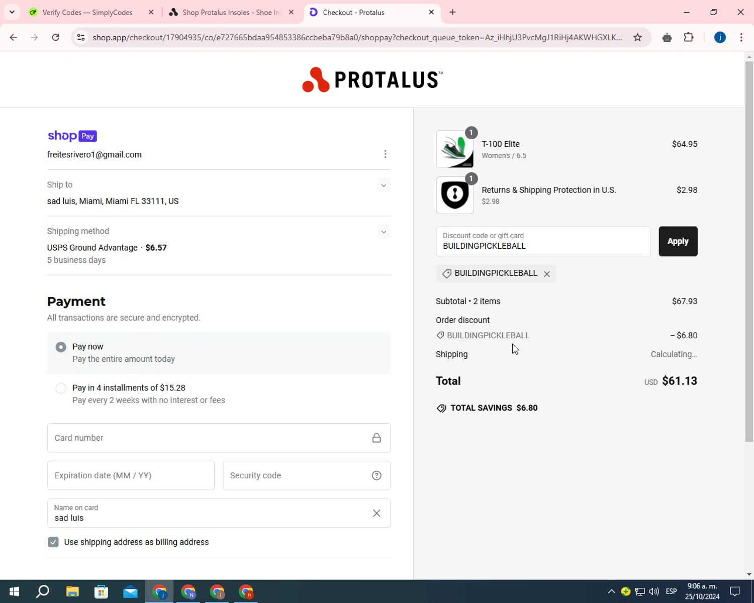Show hidden system tray icons
The height and width of the screenshot is (603, 754).
(x=611, y=591)
